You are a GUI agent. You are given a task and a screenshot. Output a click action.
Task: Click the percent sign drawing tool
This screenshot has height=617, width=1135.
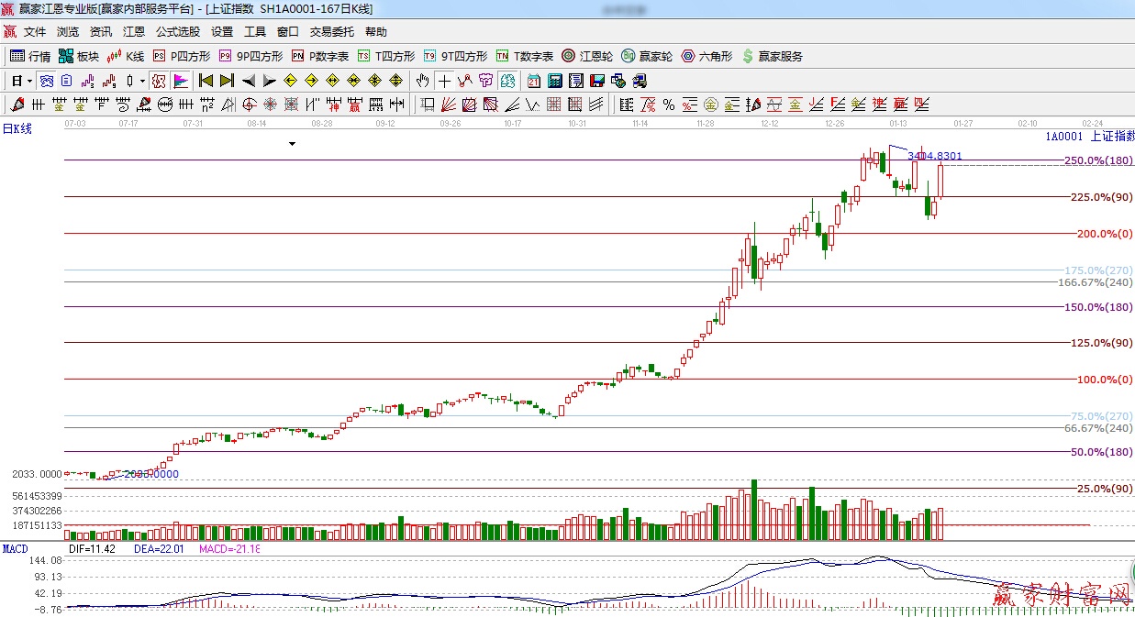point(669,105)
